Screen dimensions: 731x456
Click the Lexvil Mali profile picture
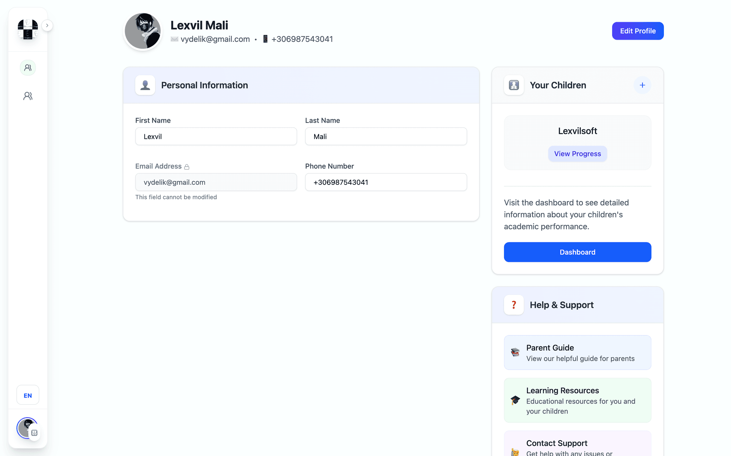coord(143,31)
